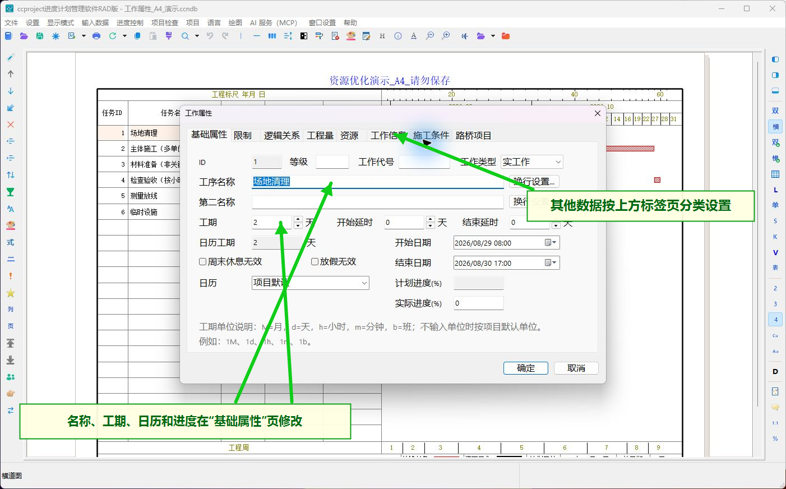Viewport: 786px width, 489px height.
Task: Click the green filter funnel icon in left sidebar
Action: [11, 192]
